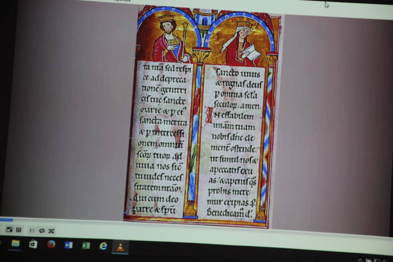
Task: Open Firefox browser from the taskbar
Action: (51, 244)
